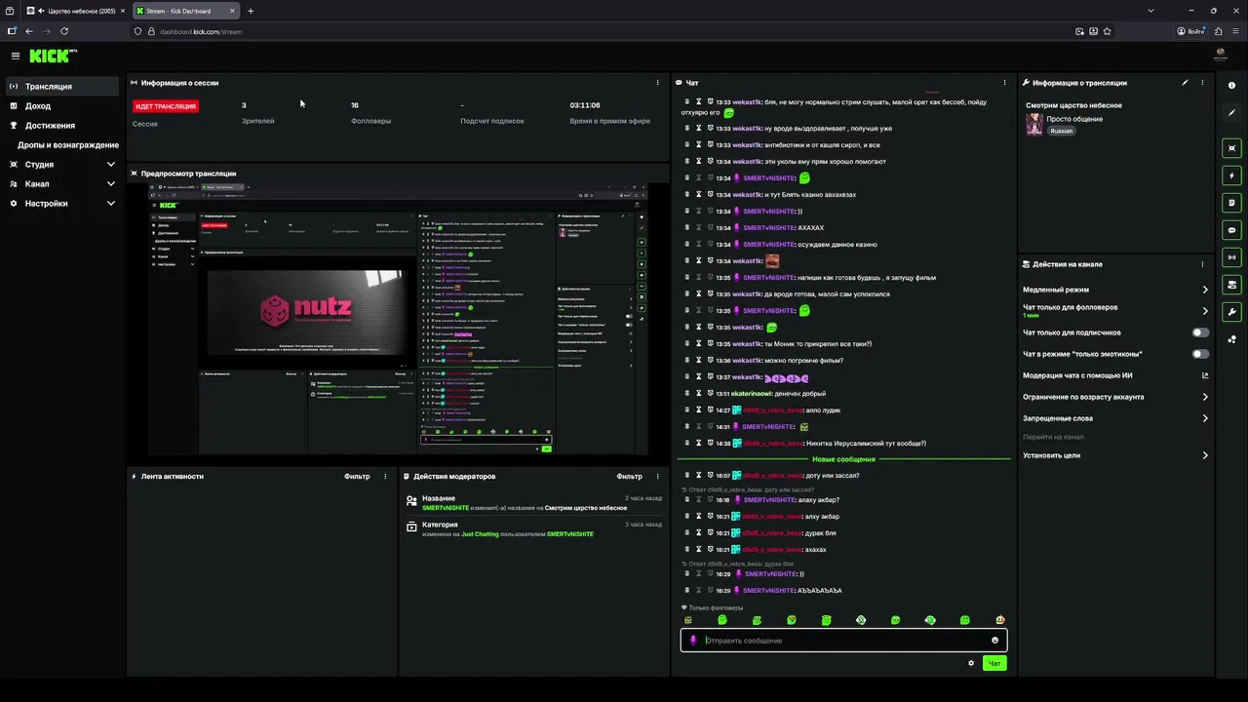Open stream information panel three-dot menu

[x=1202, y=83]
